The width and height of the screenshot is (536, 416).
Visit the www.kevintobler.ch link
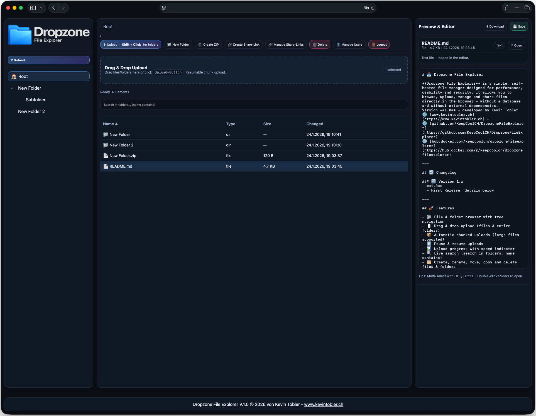pos(324,404)
